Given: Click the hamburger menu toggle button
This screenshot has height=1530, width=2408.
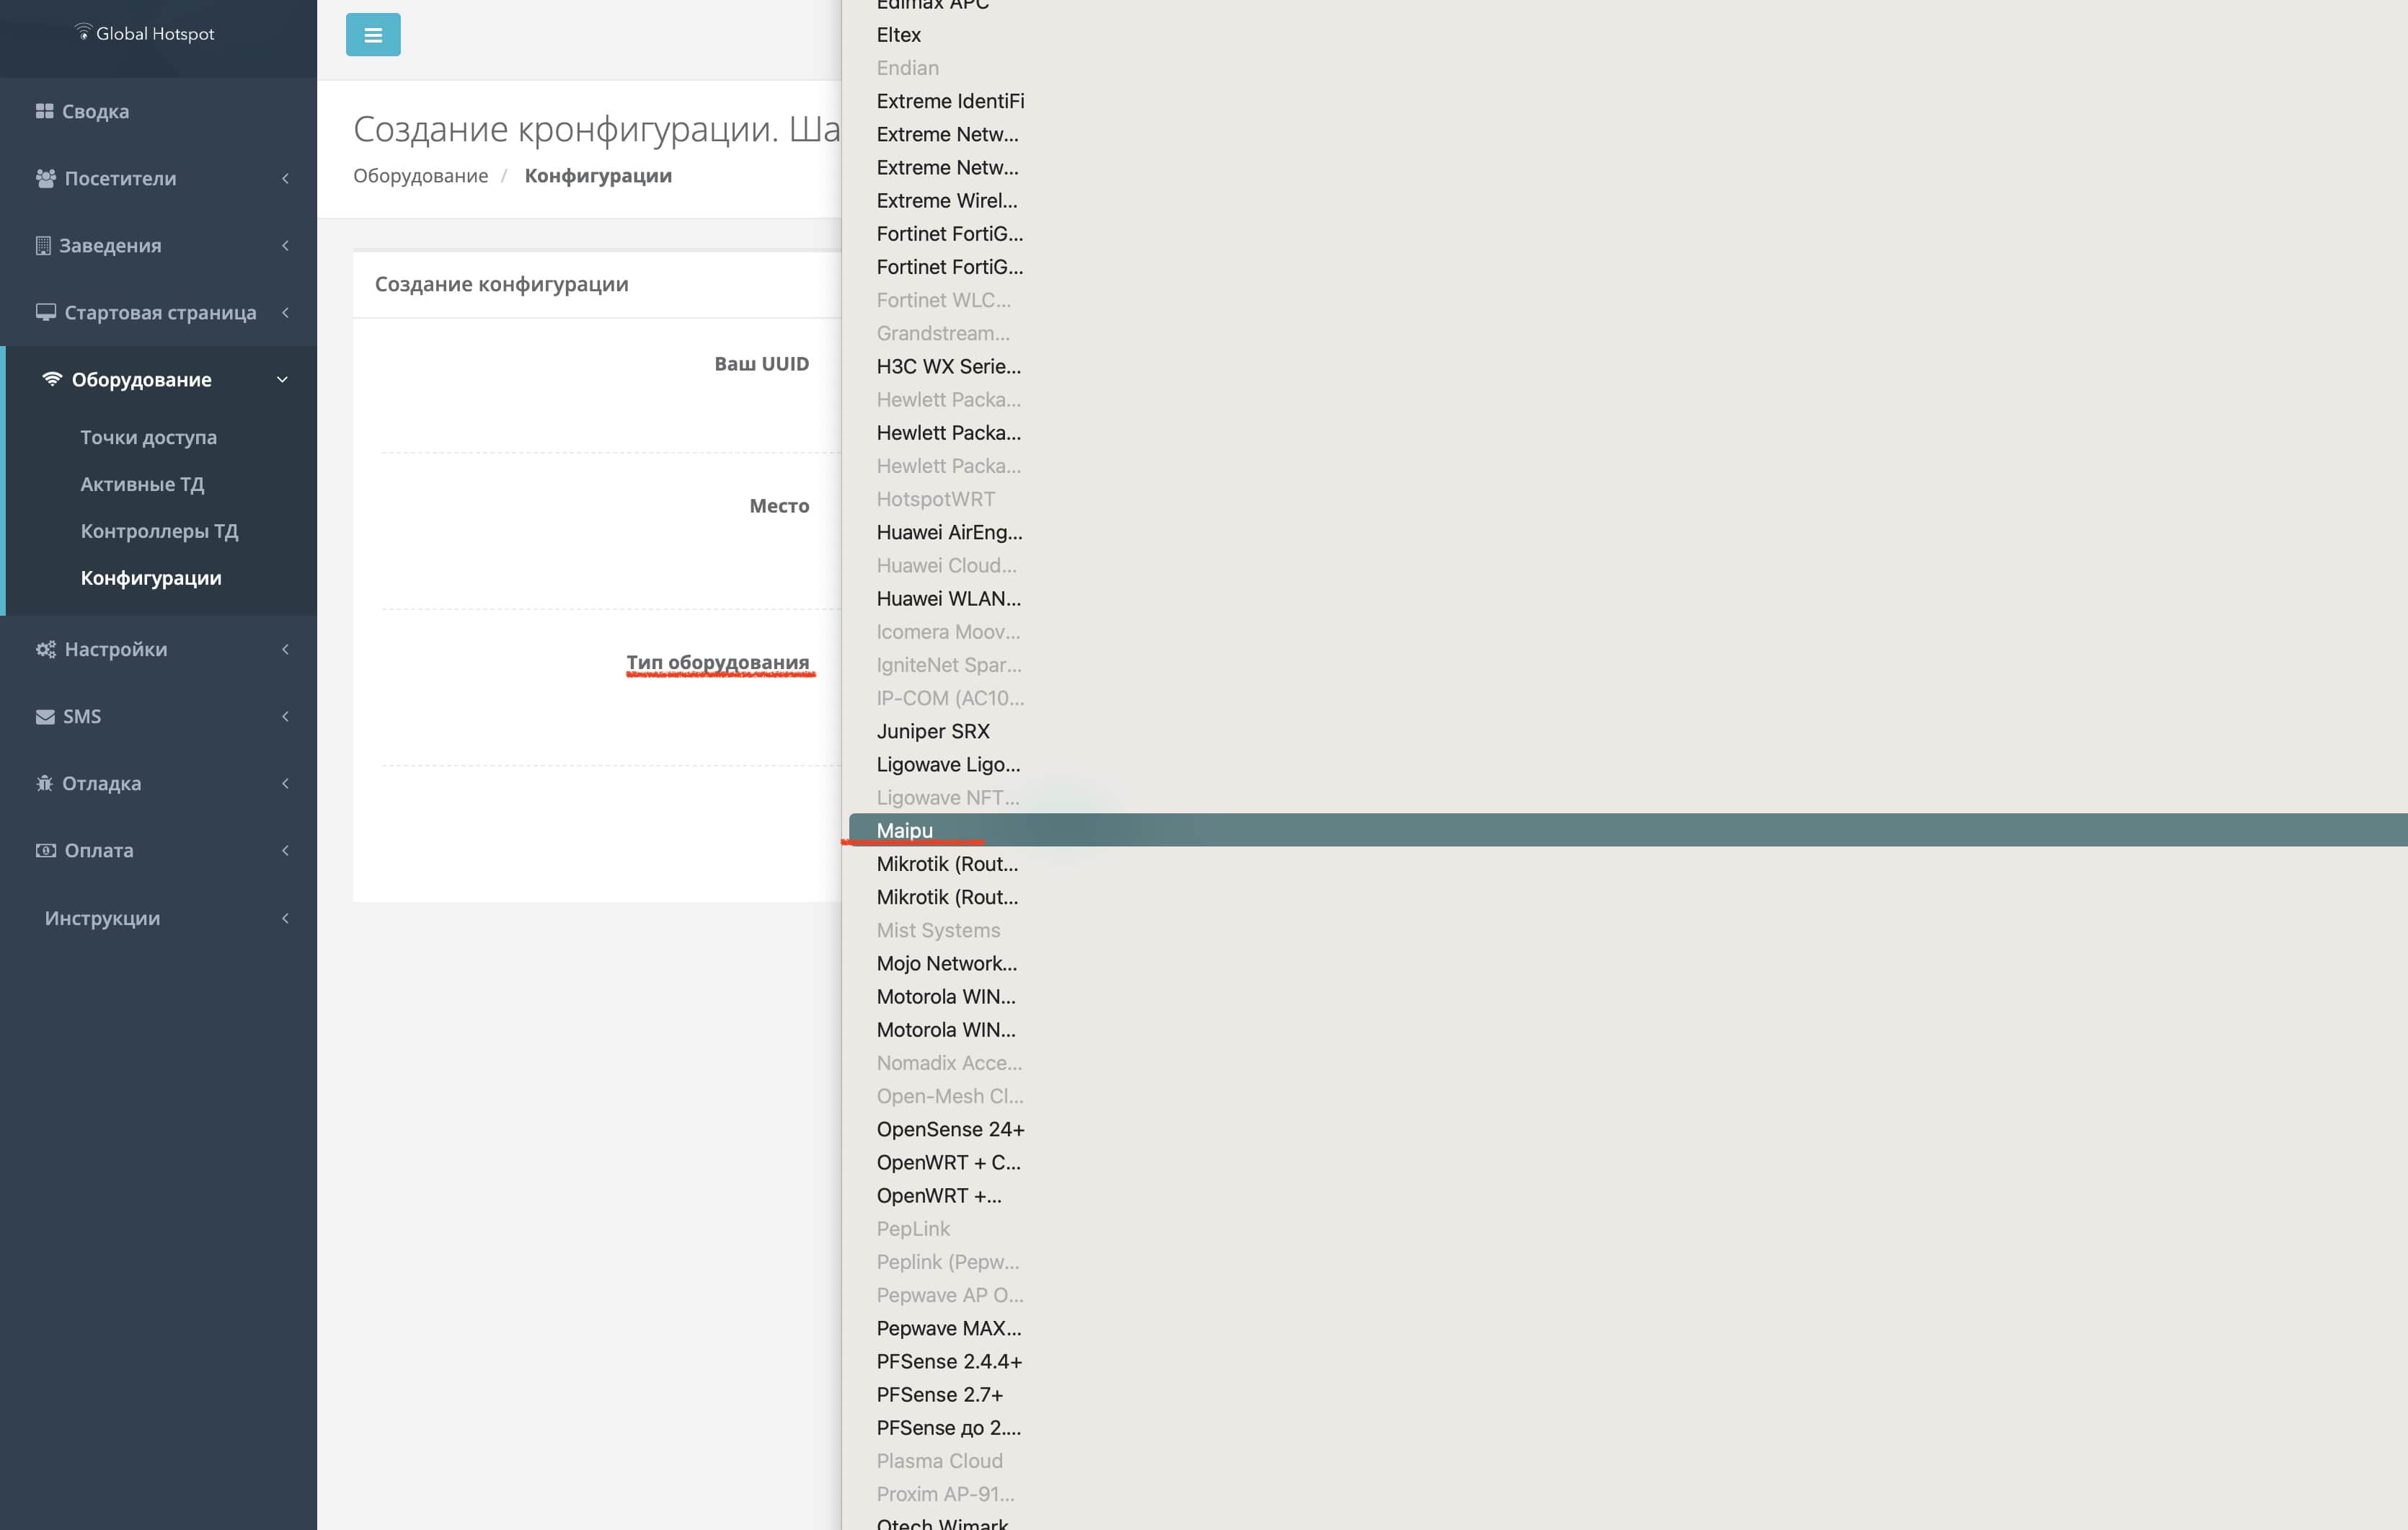Looking at the screenshot, I should pos(373,35).
